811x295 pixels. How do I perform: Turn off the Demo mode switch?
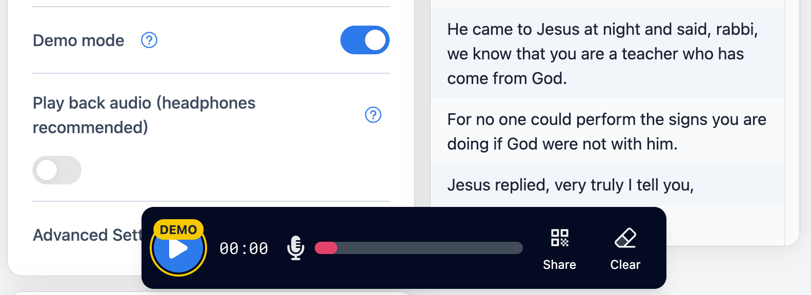(365, 40)
